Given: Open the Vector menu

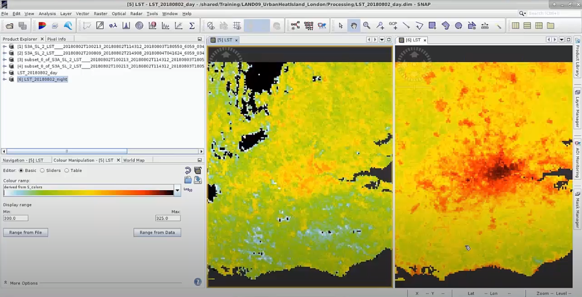Looking at the screenshot, I should tap(82, 13).
